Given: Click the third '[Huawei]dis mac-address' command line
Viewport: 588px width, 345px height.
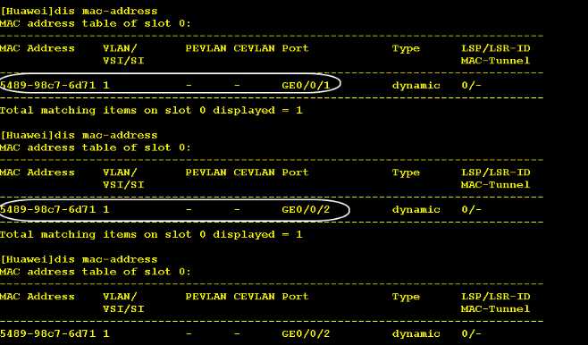Looking at the screenshot, I should 79,259.
